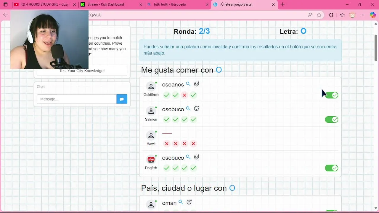The width and height of the screenshot is (379, 213).
Task: Send chat message button
Action: [x=122, y=99]
